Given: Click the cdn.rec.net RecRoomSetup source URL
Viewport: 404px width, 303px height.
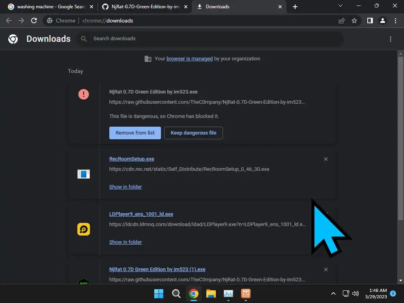Looking at the screenshot, I should click(x=189, y=169).
